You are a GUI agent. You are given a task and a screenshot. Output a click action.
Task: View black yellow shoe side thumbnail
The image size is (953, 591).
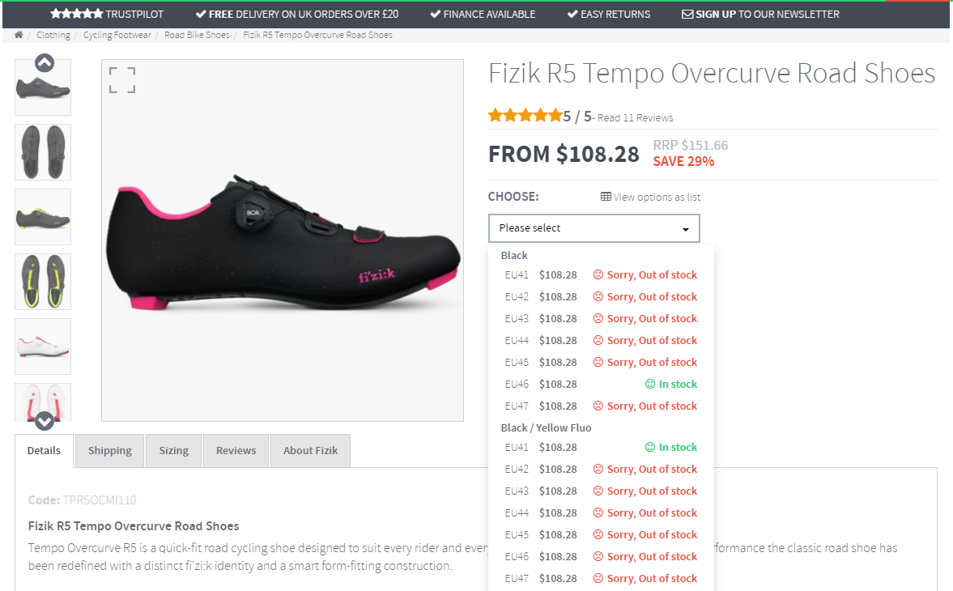pyautogui.click(x=43, y=217)
